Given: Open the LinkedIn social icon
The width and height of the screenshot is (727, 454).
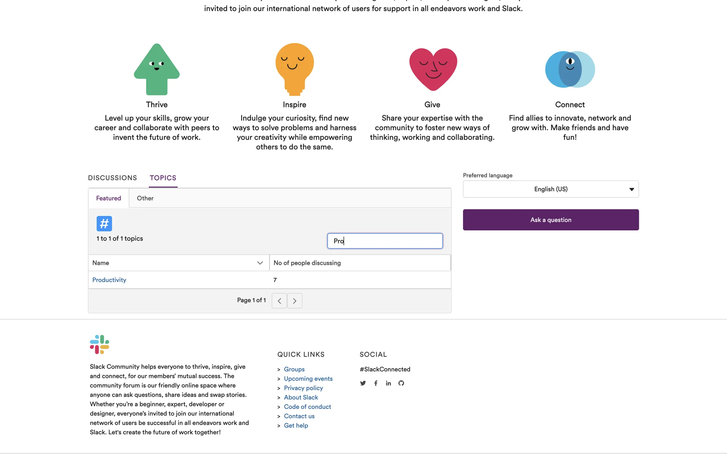Looking at the screenshot, I should coord(388,383).
